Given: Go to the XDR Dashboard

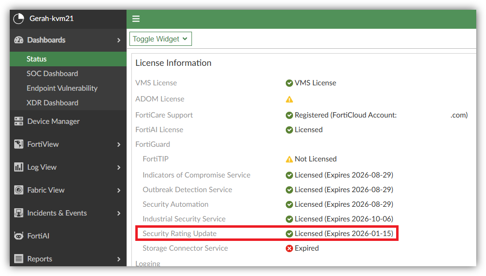Looking at the screenshot, I should point(52,103).
